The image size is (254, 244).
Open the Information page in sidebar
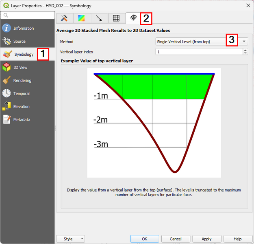pos(23,29)
